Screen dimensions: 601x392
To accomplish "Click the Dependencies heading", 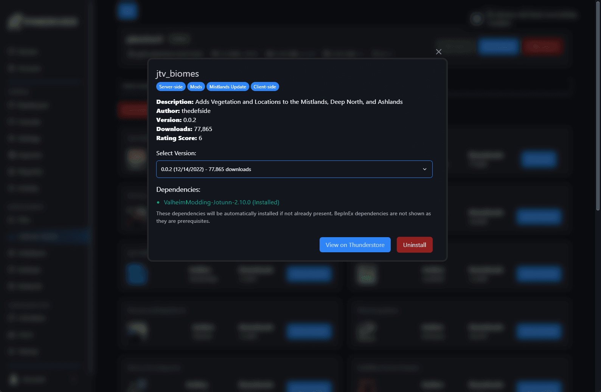I will coord(178,189).
